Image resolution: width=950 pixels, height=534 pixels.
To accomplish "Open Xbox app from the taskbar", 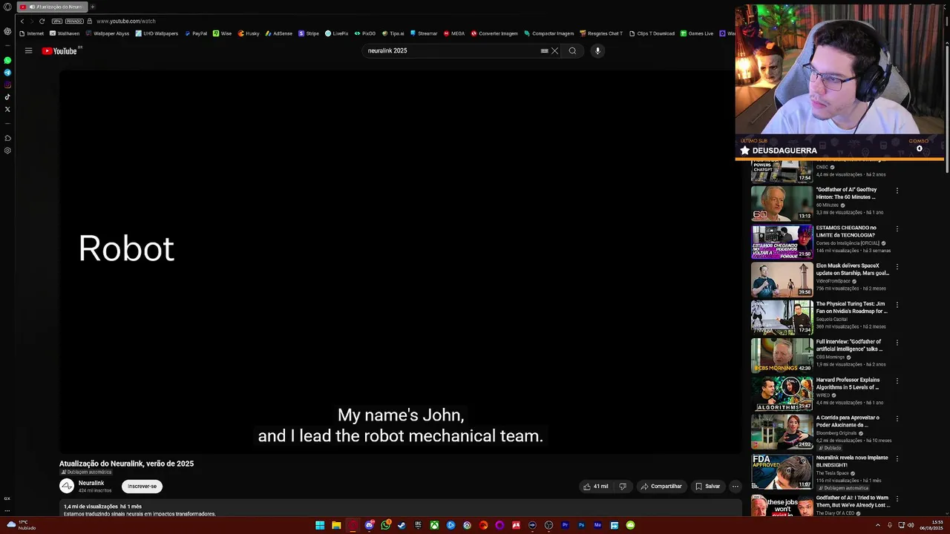I will point(434,525).
